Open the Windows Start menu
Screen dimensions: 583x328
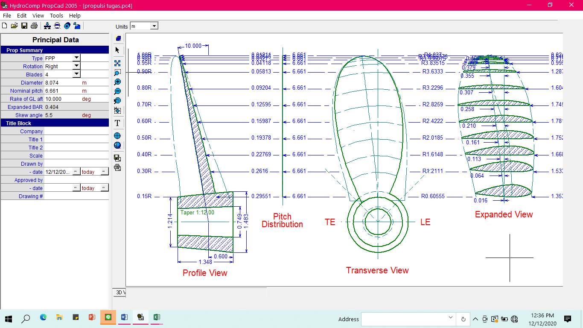pyautogui.click(x=9, y=318)
